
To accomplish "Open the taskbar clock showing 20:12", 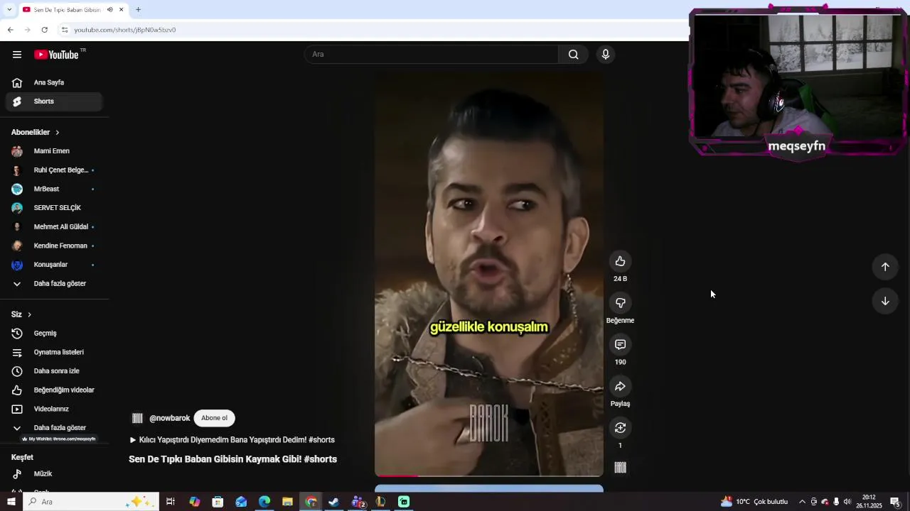I will pos(869,502).
